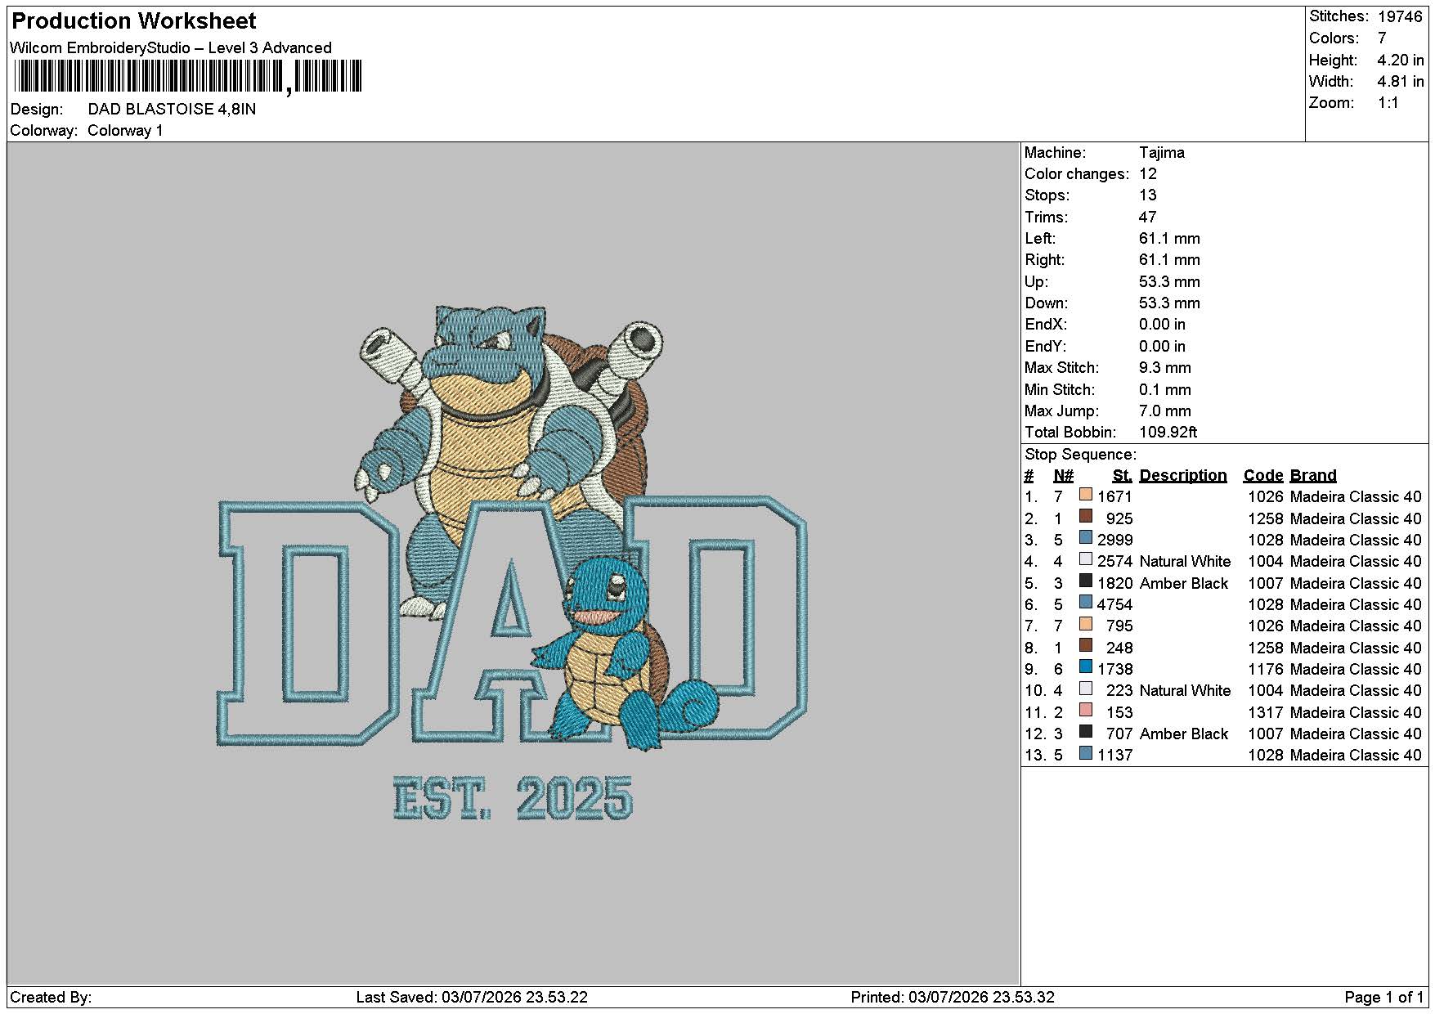Select the brown swatch beside 925 stitches

(1086, 517)
